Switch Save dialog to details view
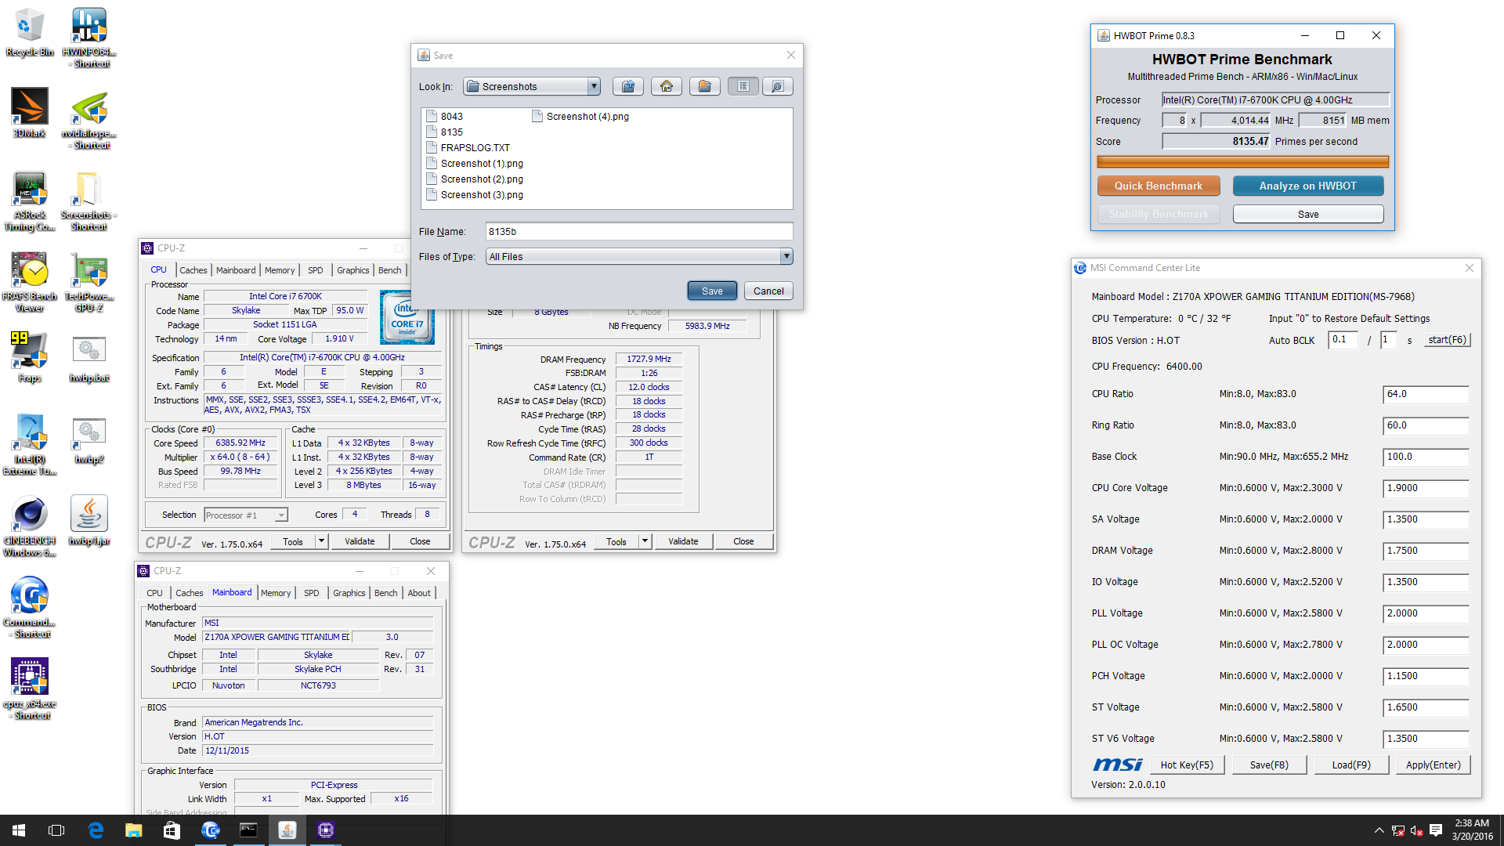The height and width of the screenshot is (846, 1504). [777, 86]
